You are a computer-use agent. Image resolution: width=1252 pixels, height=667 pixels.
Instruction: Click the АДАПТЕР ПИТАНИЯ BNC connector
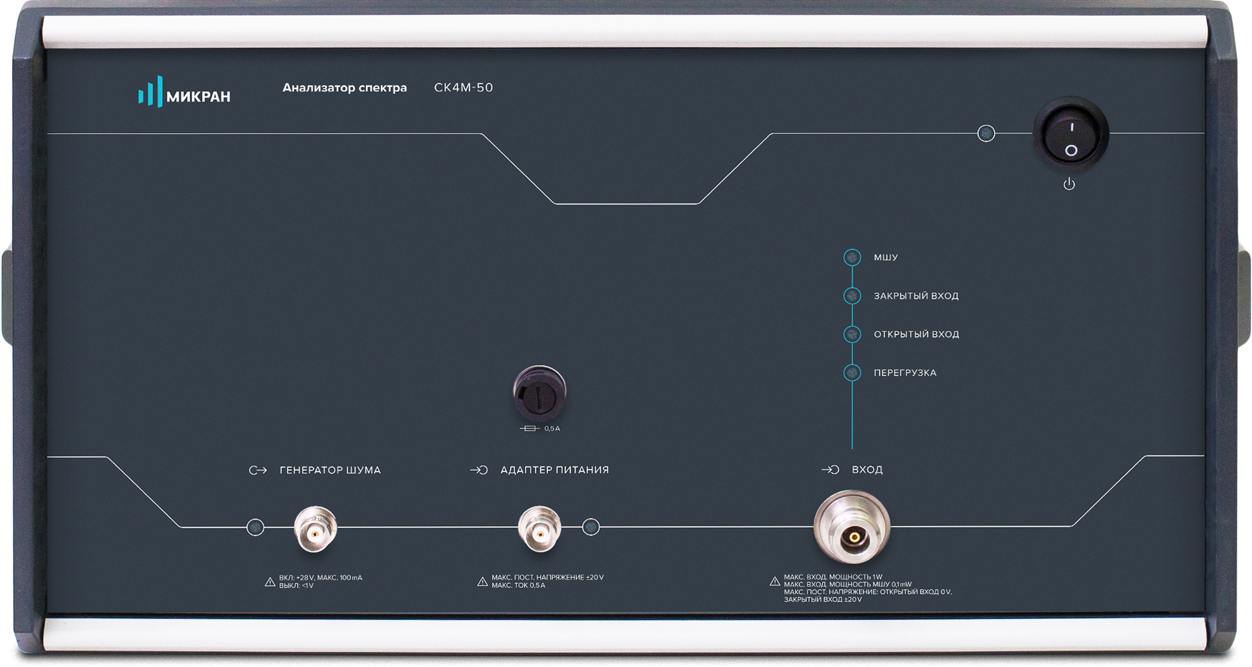[539, 529]
